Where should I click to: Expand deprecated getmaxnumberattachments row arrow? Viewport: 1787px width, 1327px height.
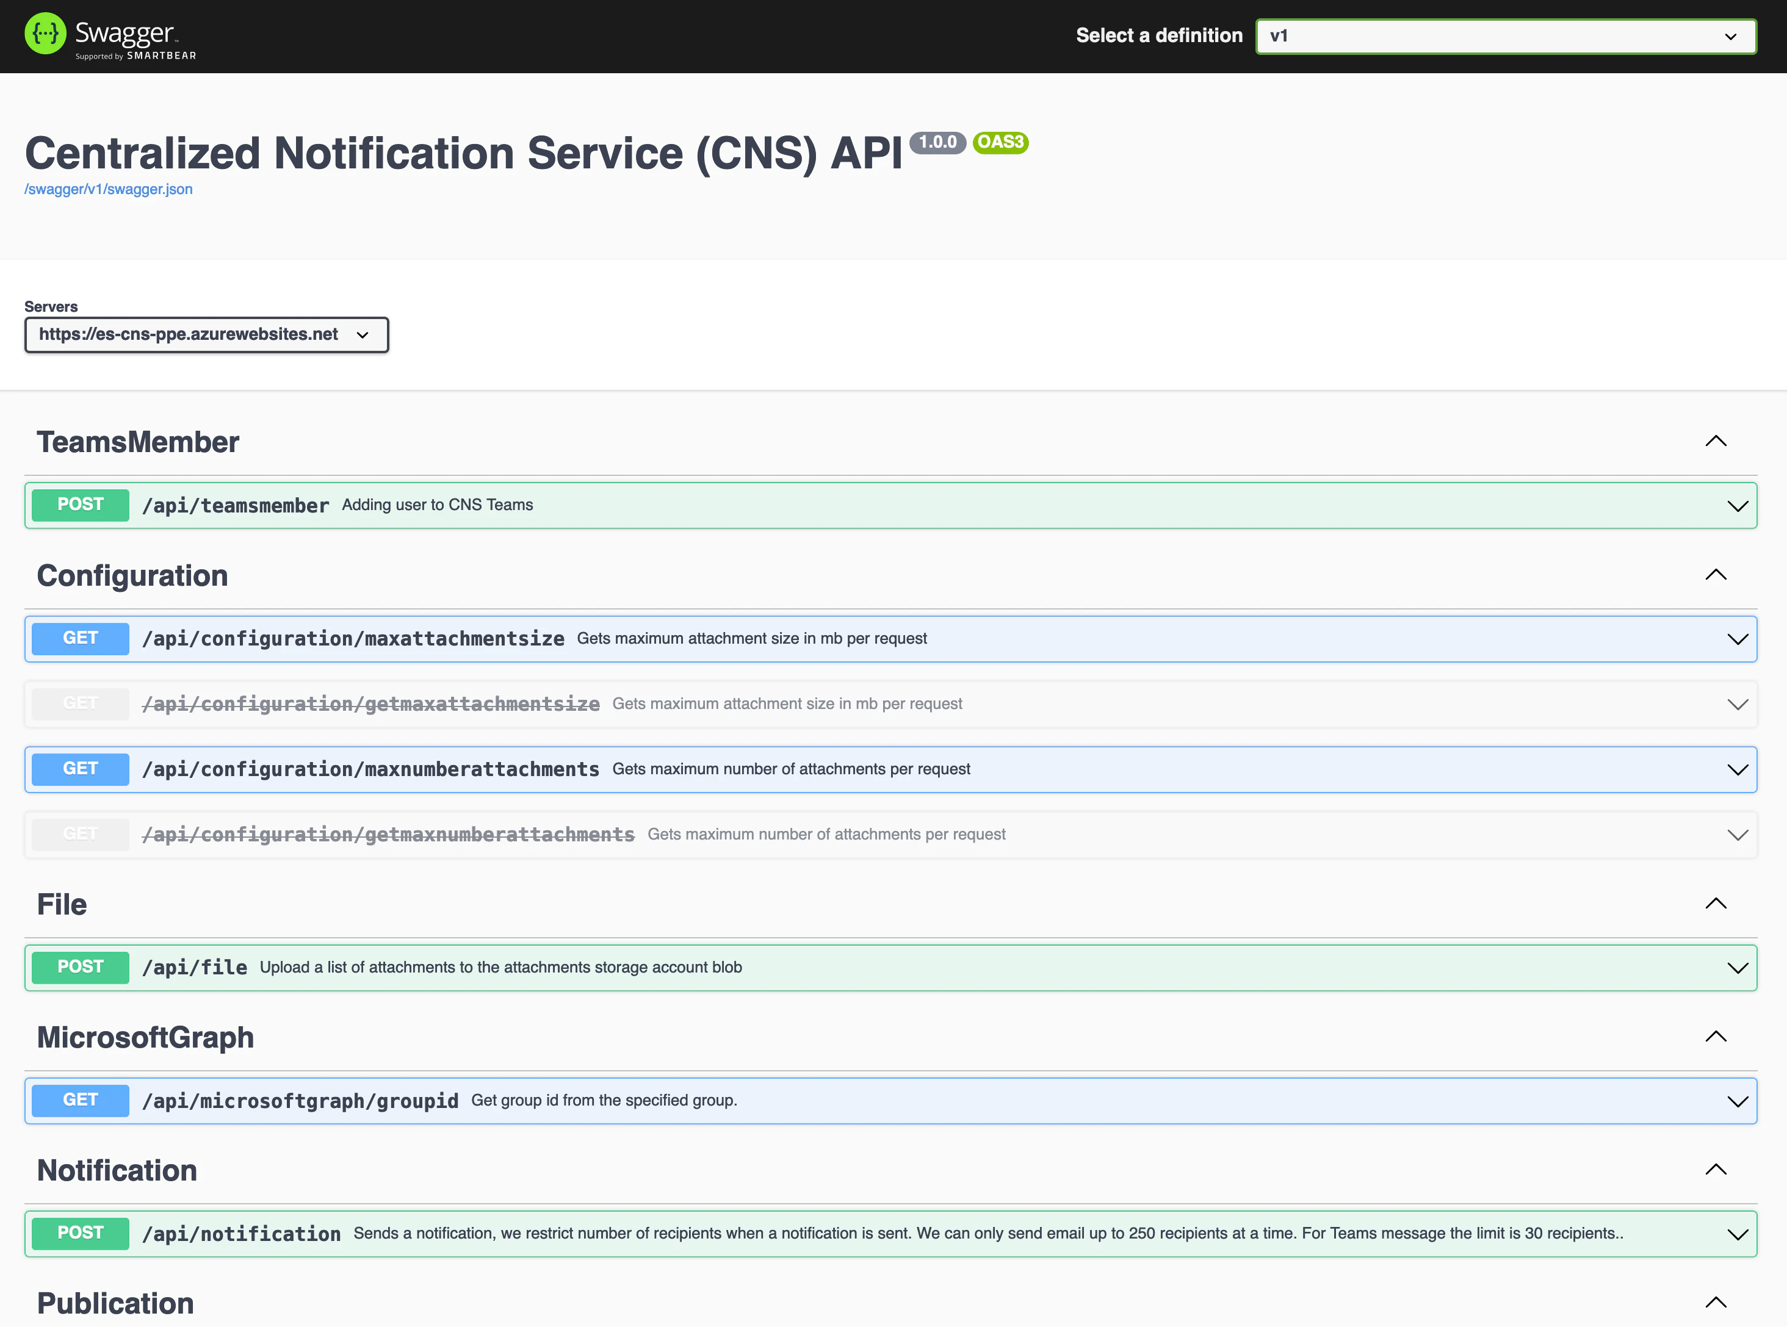[x=1737, y=835]
